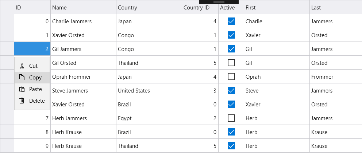Image resolution: width=362 pixels, height=153 pixels.
Task: Enable Active checkbox for Oprah Frommer
Action: pos(231,77)
